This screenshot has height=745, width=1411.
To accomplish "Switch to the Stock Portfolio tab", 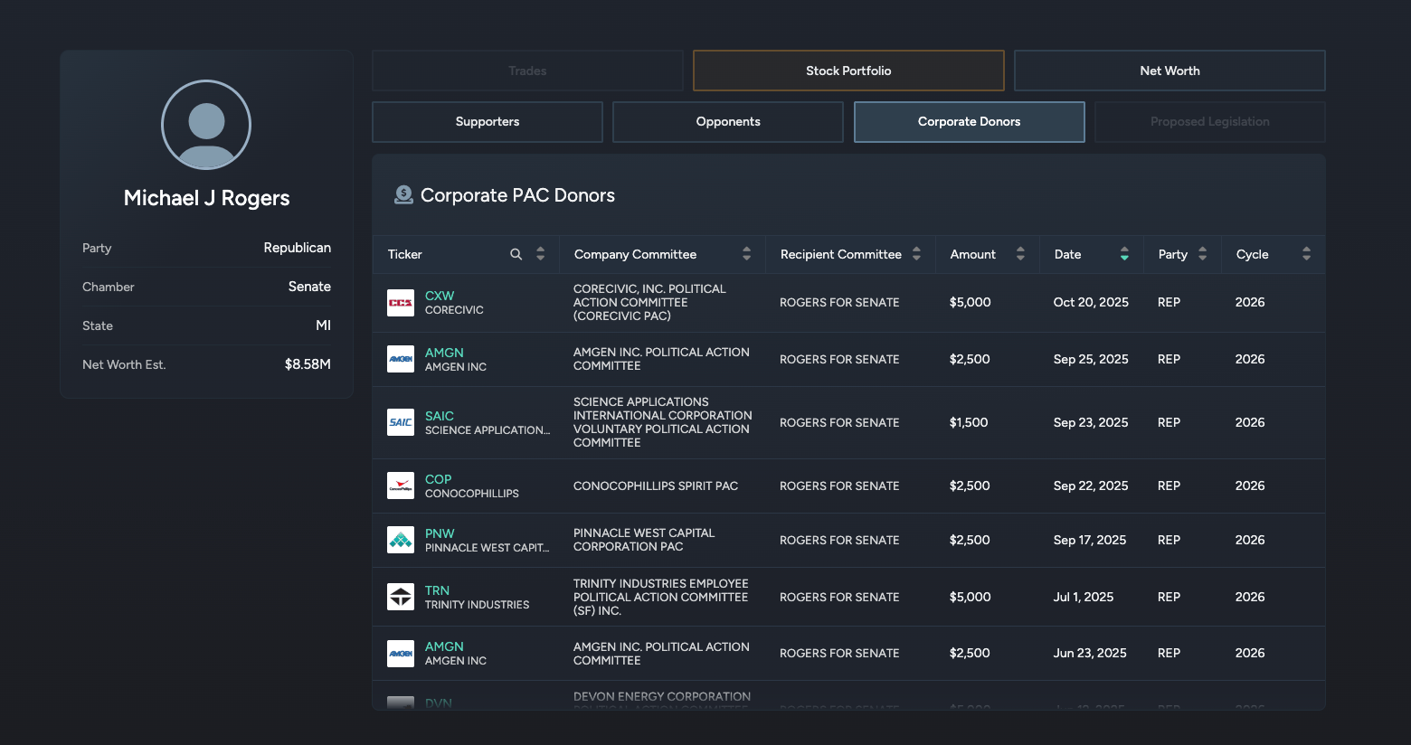I will pyautogui.click(x=848, y=71).
